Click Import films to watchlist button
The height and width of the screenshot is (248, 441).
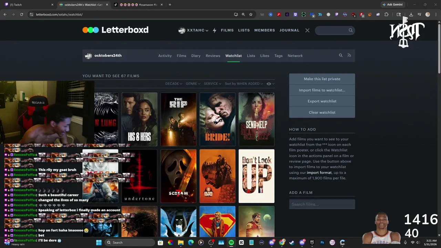coord(322,90)
